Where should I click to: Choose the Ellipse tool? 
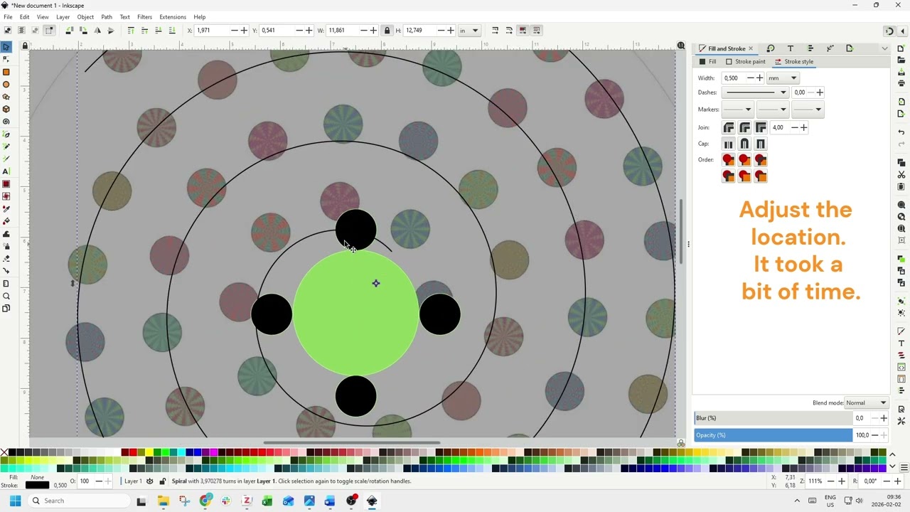pos(6,85)
